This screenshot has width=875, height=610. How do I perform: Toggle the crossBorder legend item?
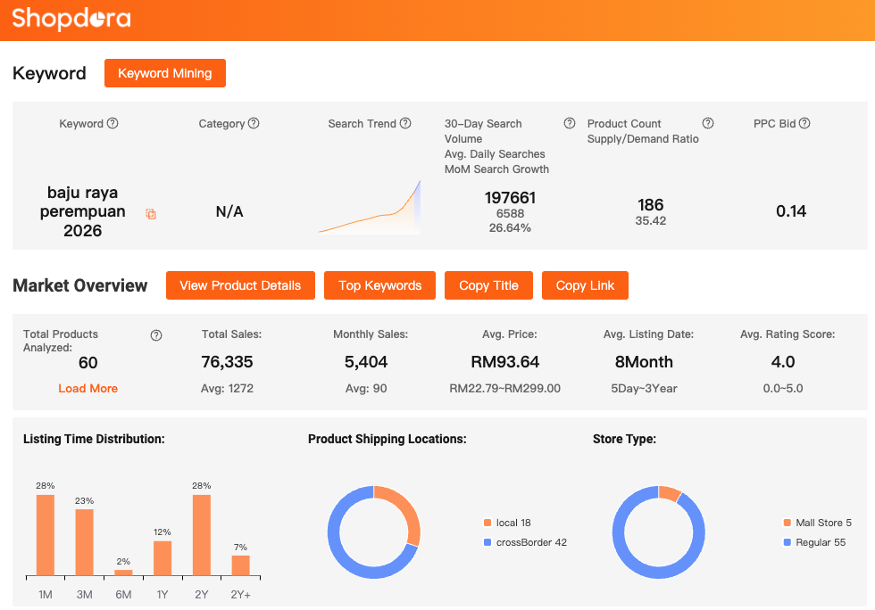(x=530, y=542)
